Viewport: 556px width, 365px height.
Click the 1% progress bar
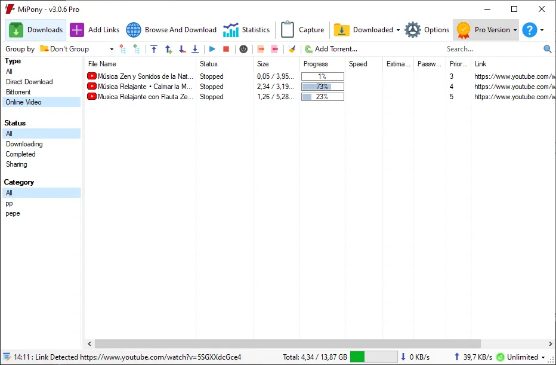pyautogui.click(x=323, y=76)
